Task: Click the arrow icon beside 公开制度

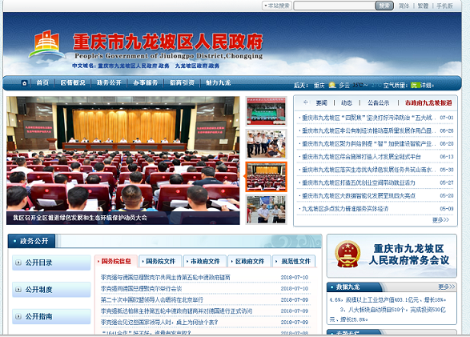Action: (18, 290)
